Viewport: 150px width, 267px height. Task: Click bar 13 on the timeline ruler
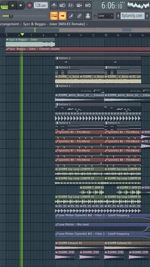click(x=106, y=35)
